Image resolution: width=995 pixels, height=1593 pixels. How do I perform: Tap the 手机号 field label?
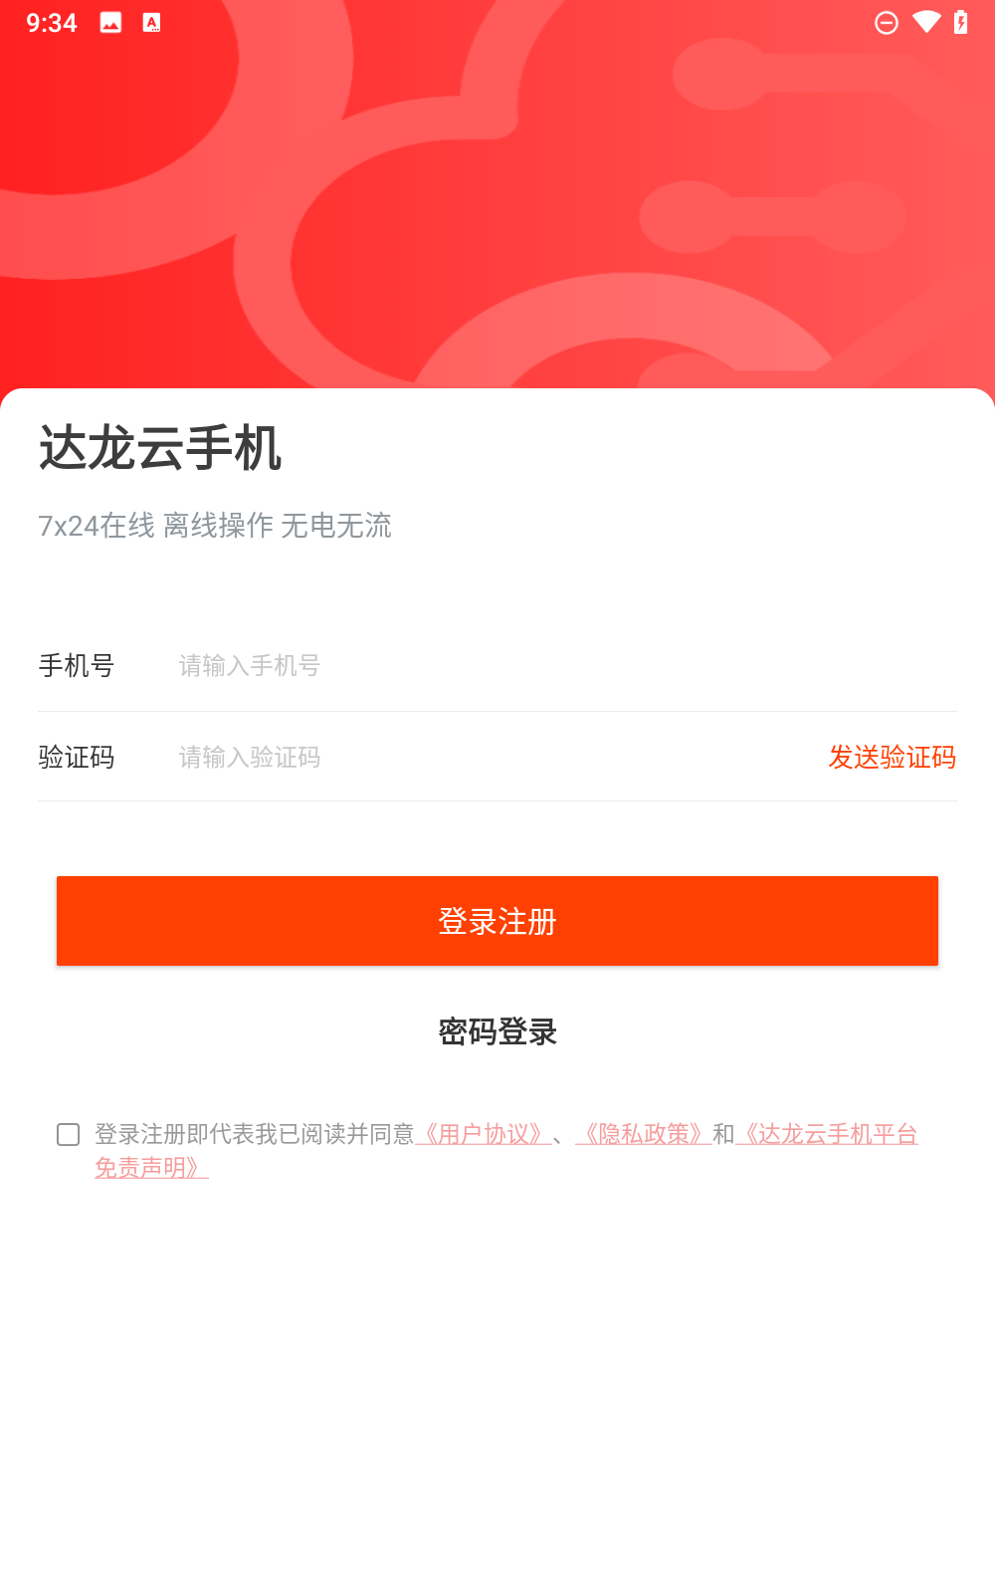(77, 665)
